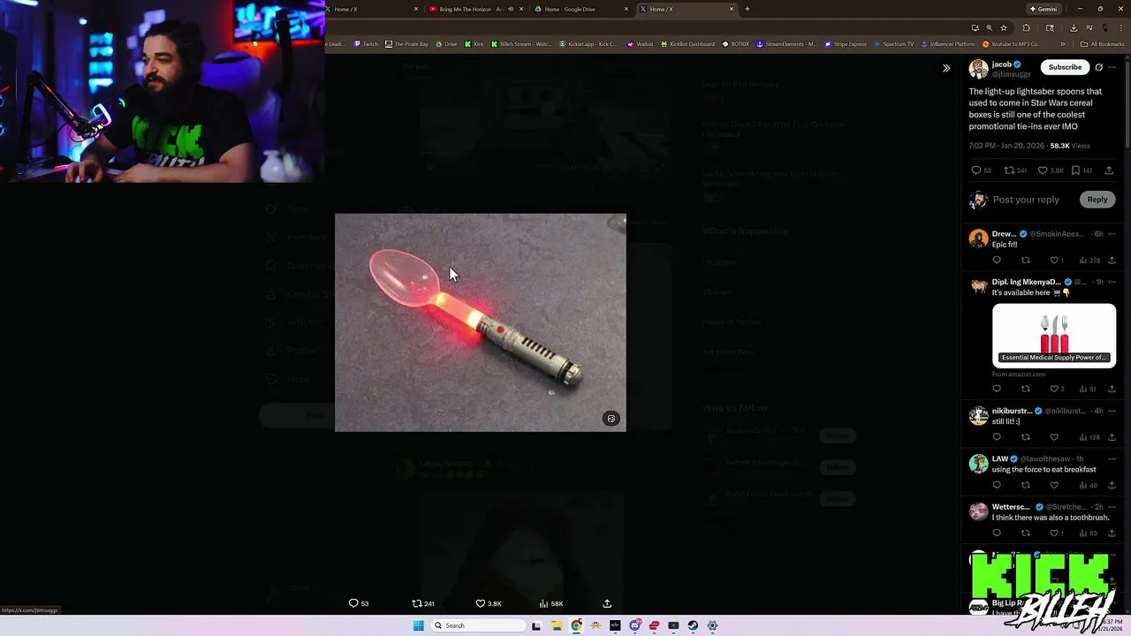Open Spectrum TV bookmark

(893, 44)
